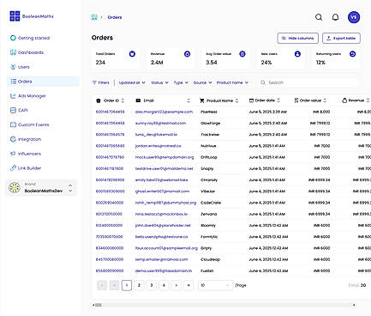The image size is (371, 316).
Task: Click the BooleanMaths logo icon
Action: (15, 16)
